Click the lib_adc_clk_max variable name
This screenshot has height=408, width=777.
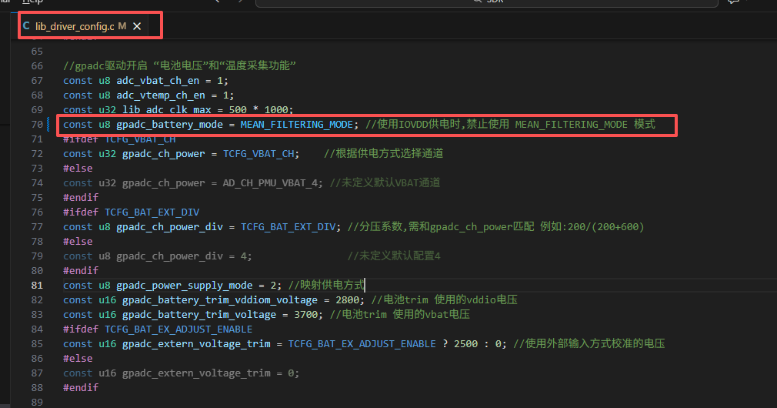tap(166, 109)
